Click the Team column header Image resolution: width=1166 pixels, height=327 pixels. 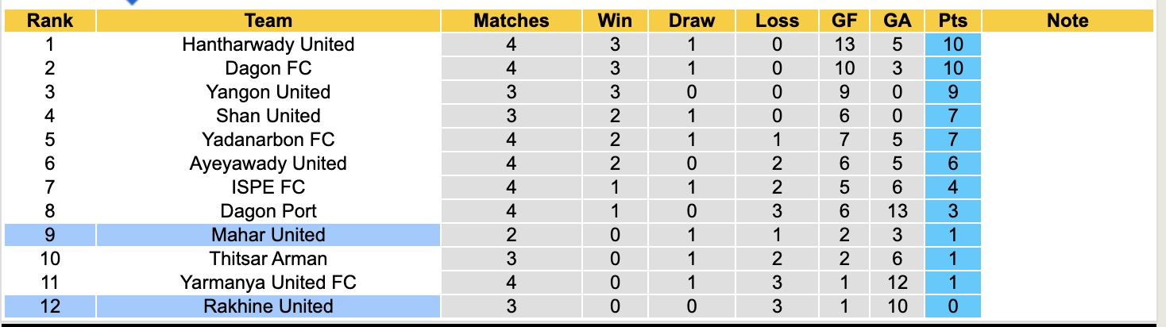click(x=268, y=21)
